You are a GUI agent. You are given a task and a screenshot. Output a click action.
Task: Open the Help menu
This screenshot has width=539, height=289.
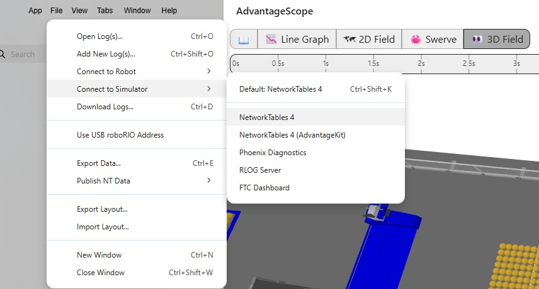[169, 11]
